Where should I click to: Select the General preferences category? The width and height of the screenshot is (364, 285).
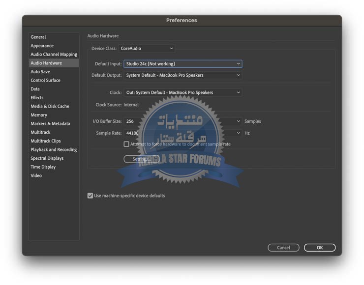point(38,37)
